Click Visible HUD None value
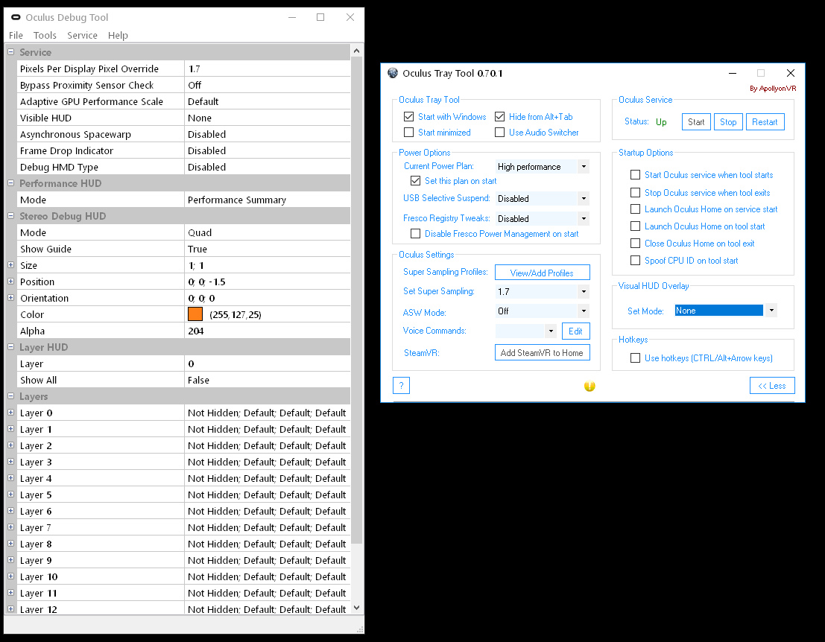Screen dimensions: 825x642 click(x=268, y=118)
